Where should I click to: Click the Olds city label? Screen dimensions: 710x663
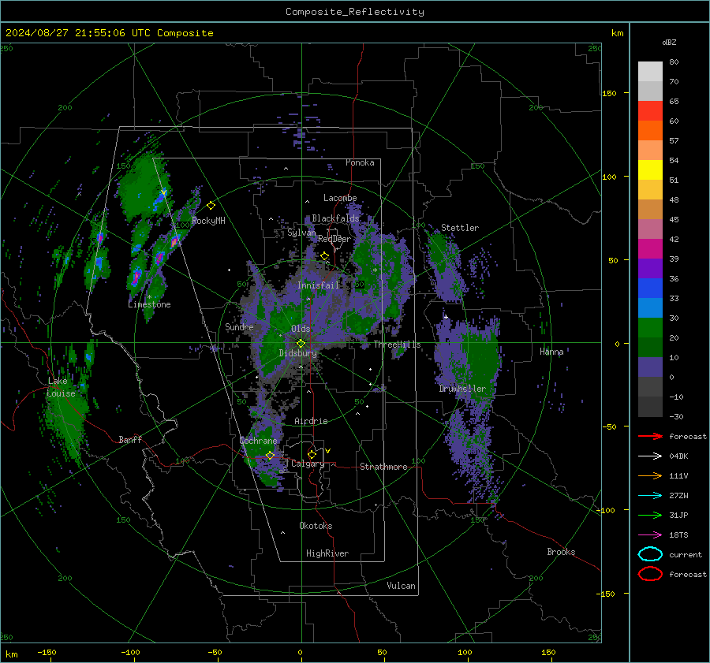click(x=301, y=329)
